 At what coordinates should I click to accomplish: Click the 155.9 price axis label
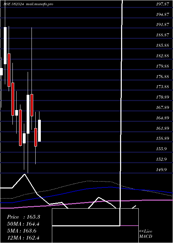[162, 149]
